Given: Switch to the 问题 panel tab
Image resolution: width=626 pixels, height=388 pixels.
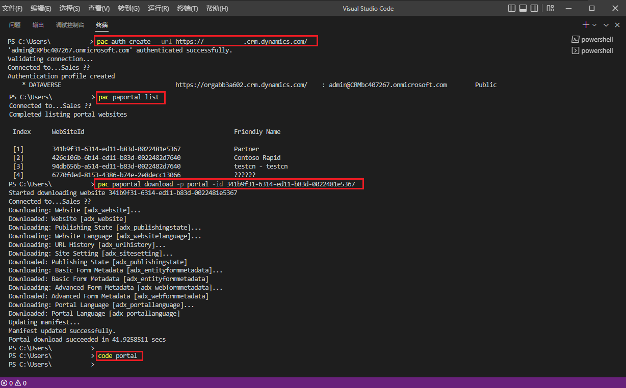Looking at the screenshot, I should [x=15, y=25].
